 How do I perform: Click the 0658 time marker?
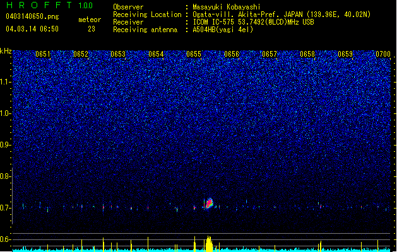(x=307, y=54)
